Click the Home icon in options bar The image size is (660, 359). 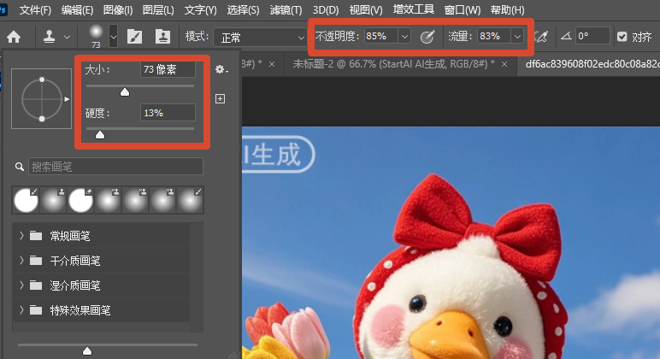tap(14, 37)
